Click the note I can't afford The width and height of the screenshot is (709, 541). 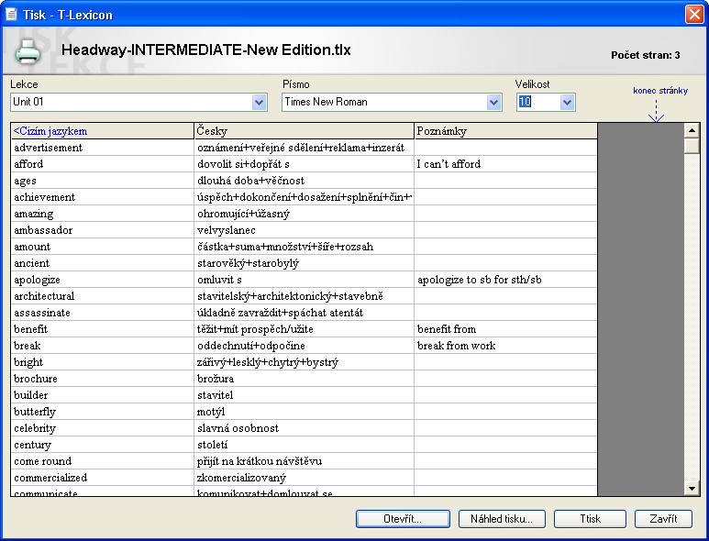pos(449,164)
